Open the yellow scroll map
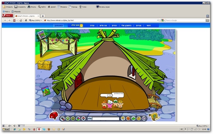This screenshot has height=134, width=213. point(154,116)
